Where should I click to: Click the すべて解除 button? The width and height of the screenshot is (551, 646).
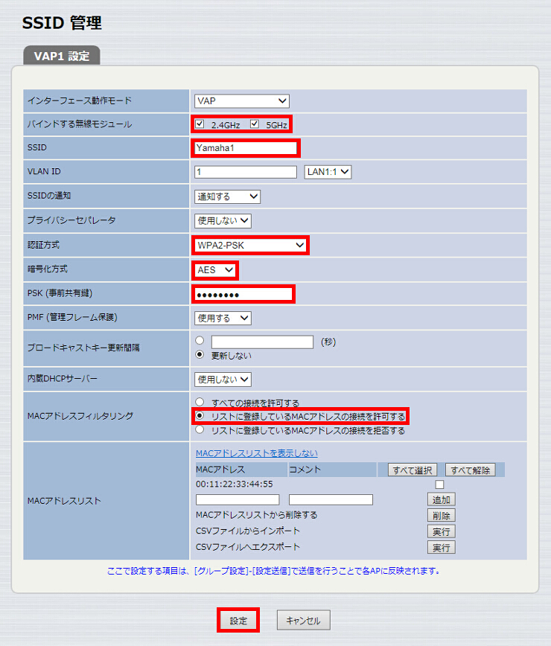[x=471, y=470]
